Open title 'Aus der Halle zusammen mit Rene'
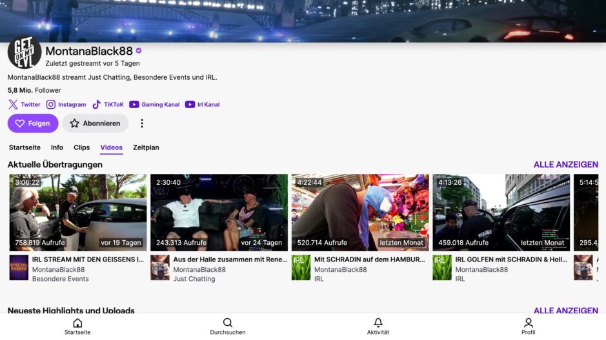The height and width of the screenshot is (340, 606). click(x=230, y=260)
